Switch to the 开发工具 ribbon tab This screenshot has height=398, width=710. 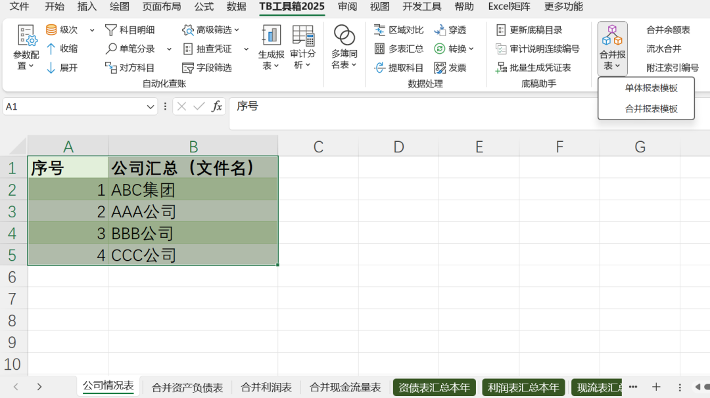point(421,7)
